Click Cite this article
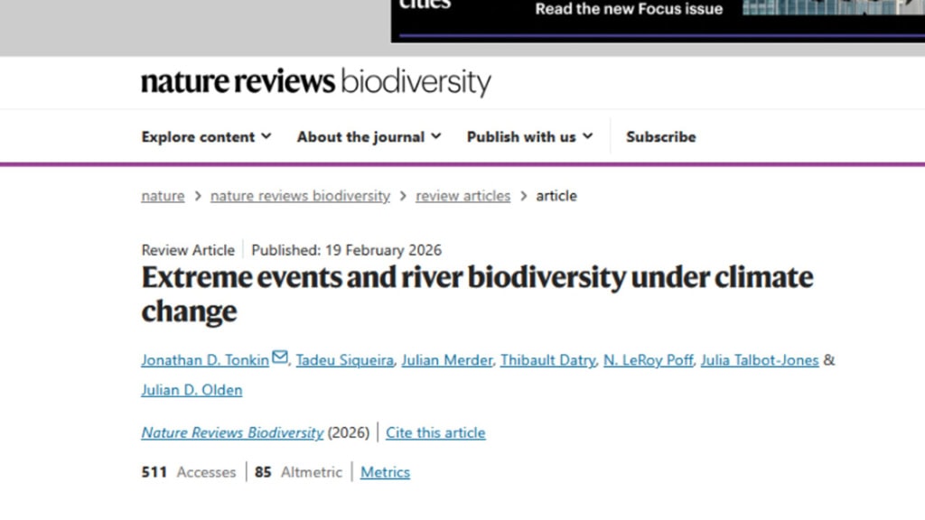Viewport: 925px width, 520px height. pyautogui.click(x=435, y=432)
